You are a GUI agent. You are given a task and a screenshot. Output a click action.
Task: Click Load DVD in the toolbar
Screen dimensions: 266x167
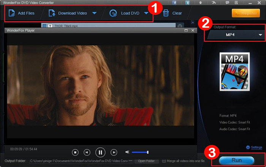[125, 13]
